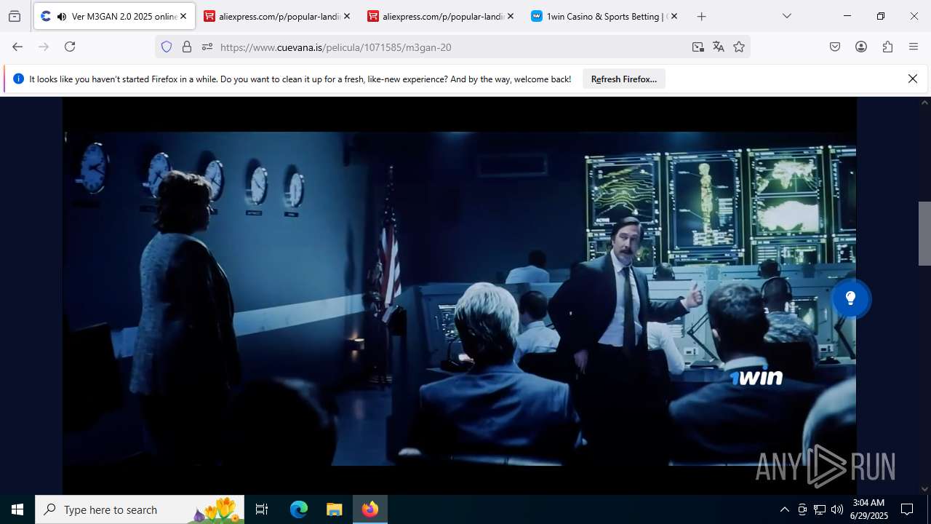931x524 pixels.
Task: Open clock showing 3:04 AM 6/29/2025
Action: tap(869, 509)
